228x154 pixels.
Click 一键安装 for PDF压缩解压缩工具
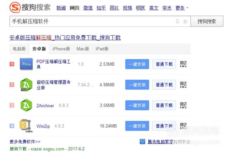click(x=137, y=64)
